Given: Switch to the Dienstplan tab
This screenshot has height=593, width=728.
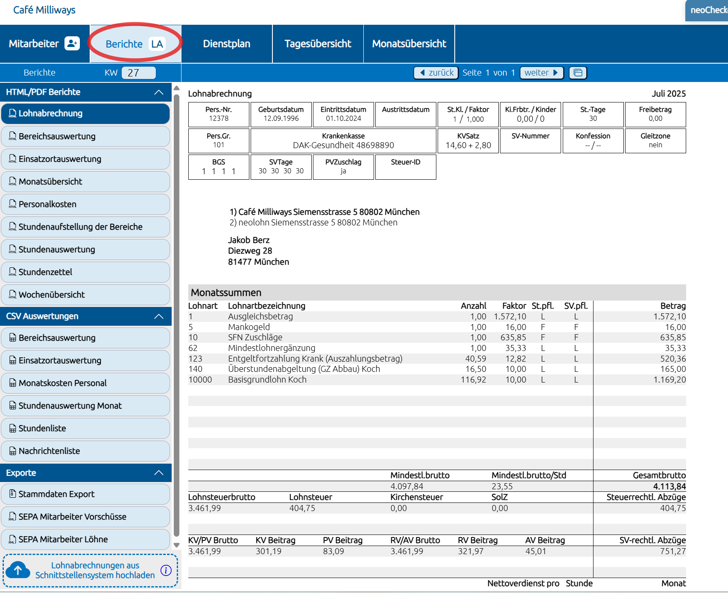Looking at the screenshot, I should click(227, 44).
